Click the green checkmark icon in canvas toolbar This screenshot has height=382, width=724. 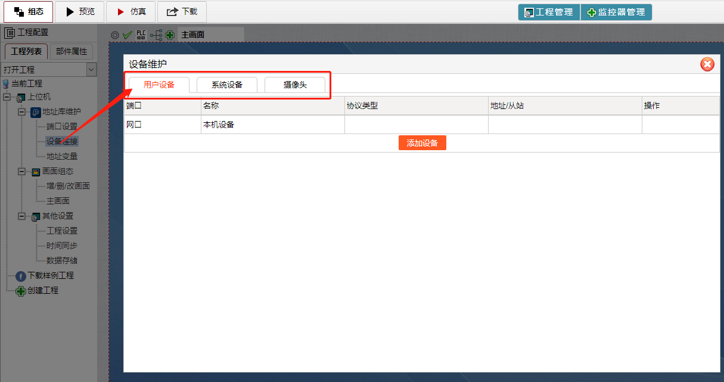(127, 35)
